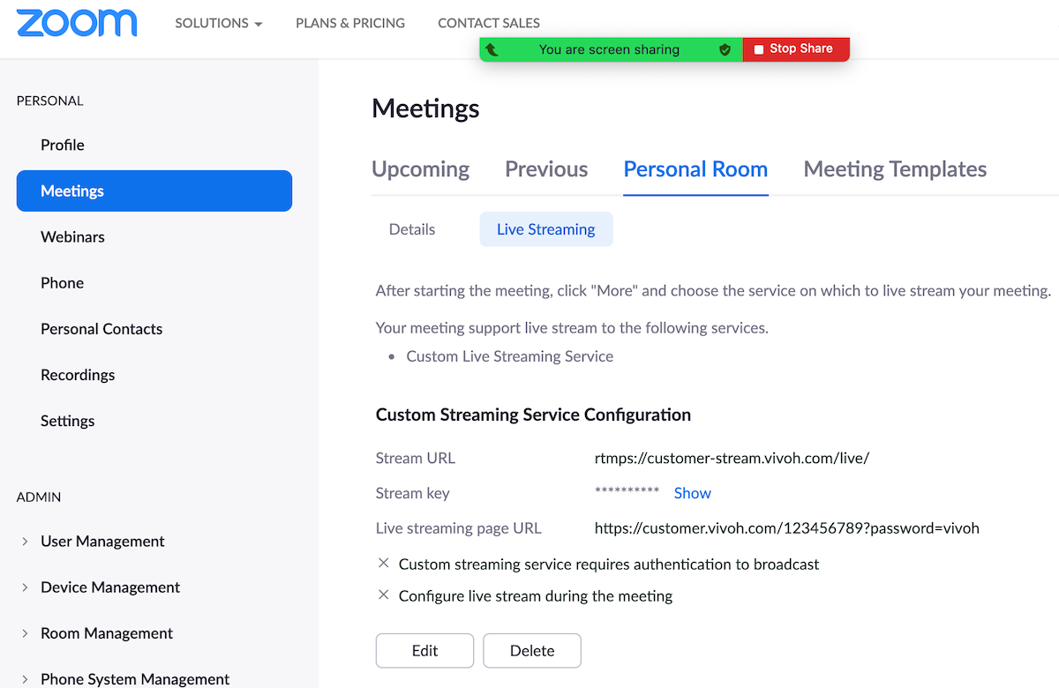Select the Live Streaming sub-tab
The height and width of the screenshot is (688, 1059).
[546, 229]
